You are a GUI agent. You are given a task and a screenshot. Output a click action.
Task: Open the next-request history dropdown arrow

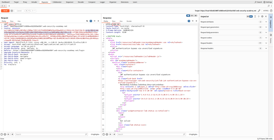tap(35, 11)
